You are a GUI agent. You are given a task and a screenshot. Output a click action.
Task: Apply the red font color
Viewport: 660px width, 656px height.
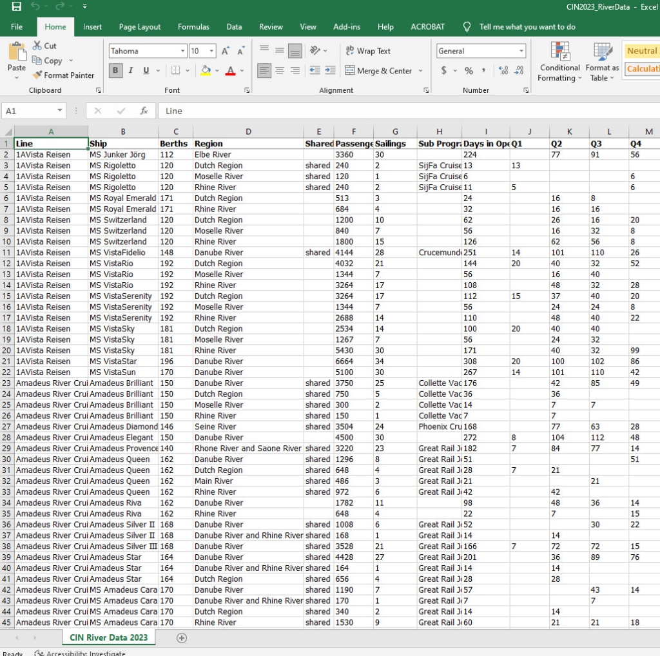click(x=230, y=70)
